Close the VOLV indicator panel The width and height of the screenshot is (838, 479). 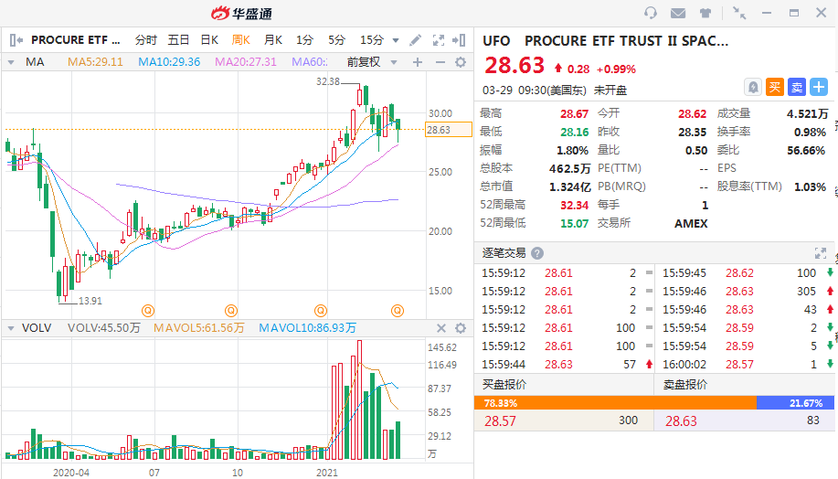[440, 328]
